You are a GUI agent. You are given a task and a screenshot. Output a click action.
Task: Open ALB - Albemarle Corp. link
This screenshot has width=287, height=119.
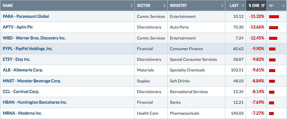click(x=23, y=70)
